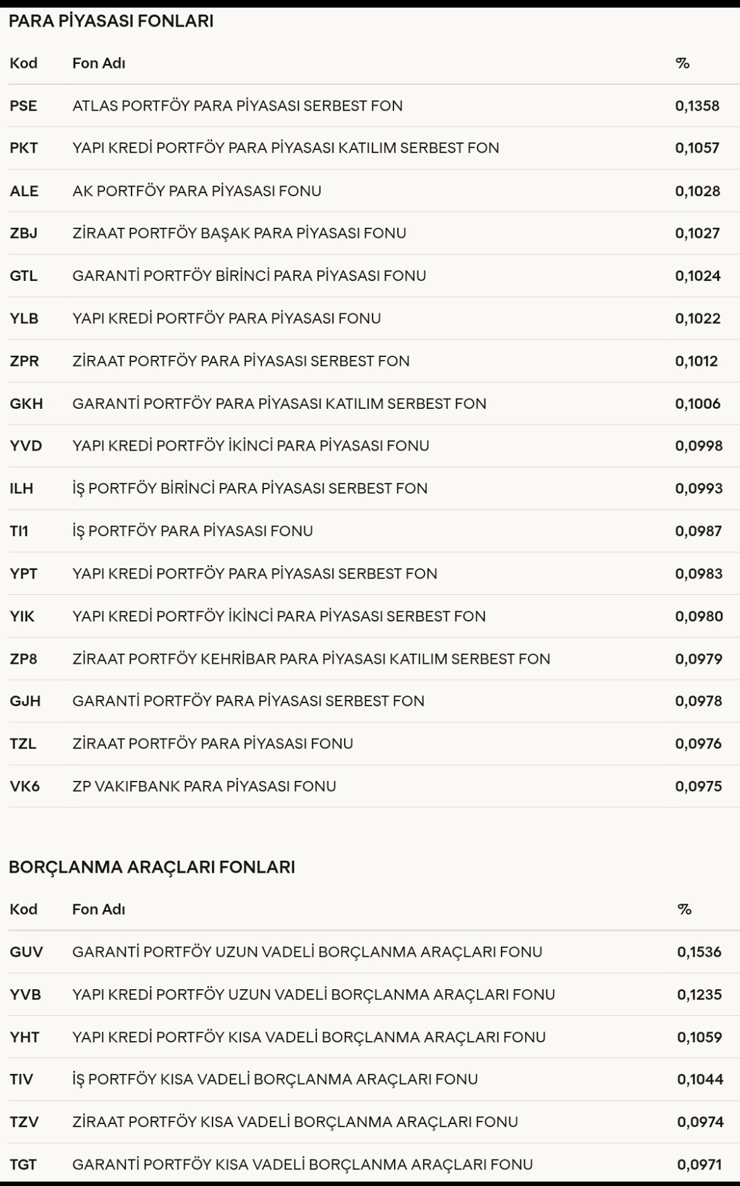
Task: Select the PKT fund row code
Action: tap(24, 148)
